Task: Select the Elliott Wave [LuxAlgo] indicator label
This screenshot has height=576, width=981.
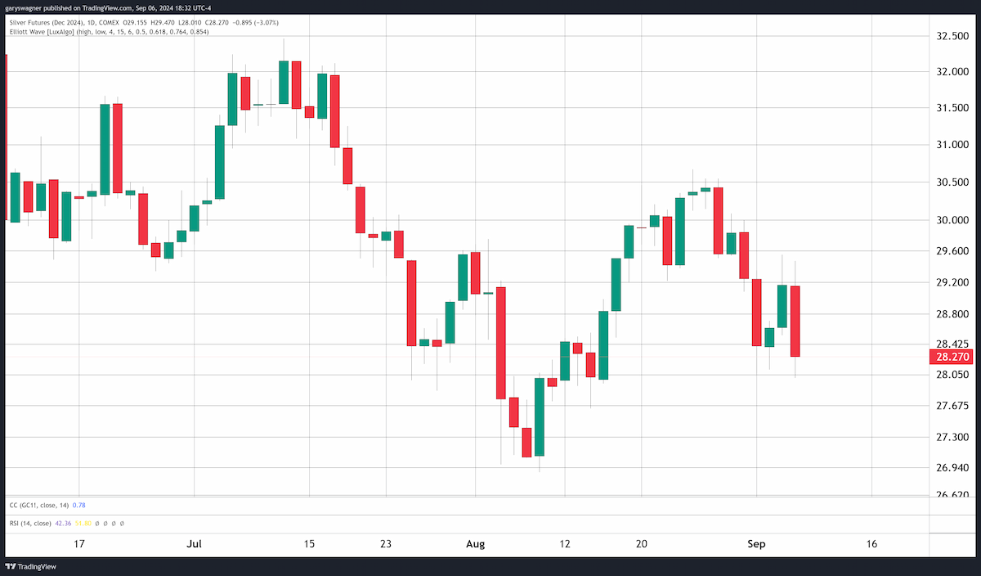Action: 43,32
